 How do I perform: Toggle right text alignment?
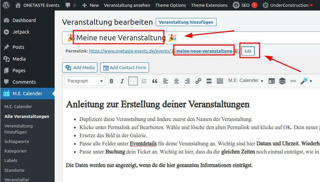[x=187, y=81]
